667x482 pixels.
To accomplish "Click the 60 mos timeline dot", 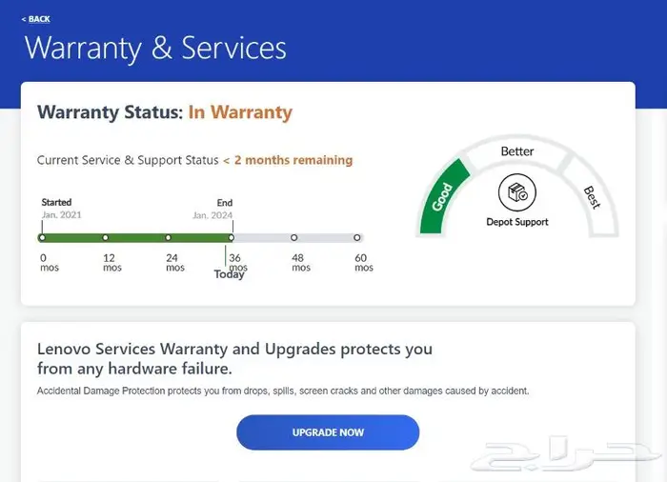I will point(356,238).
